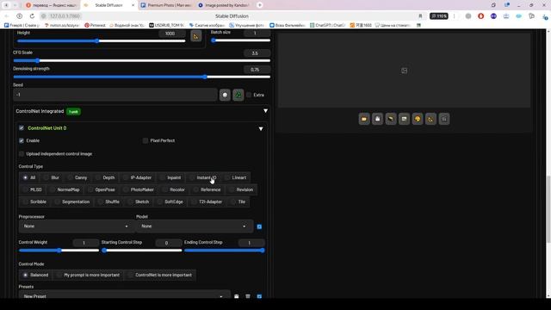Open a new browser tab with plus
Viewport: 551px width, 310px height.
click(260, 5)
